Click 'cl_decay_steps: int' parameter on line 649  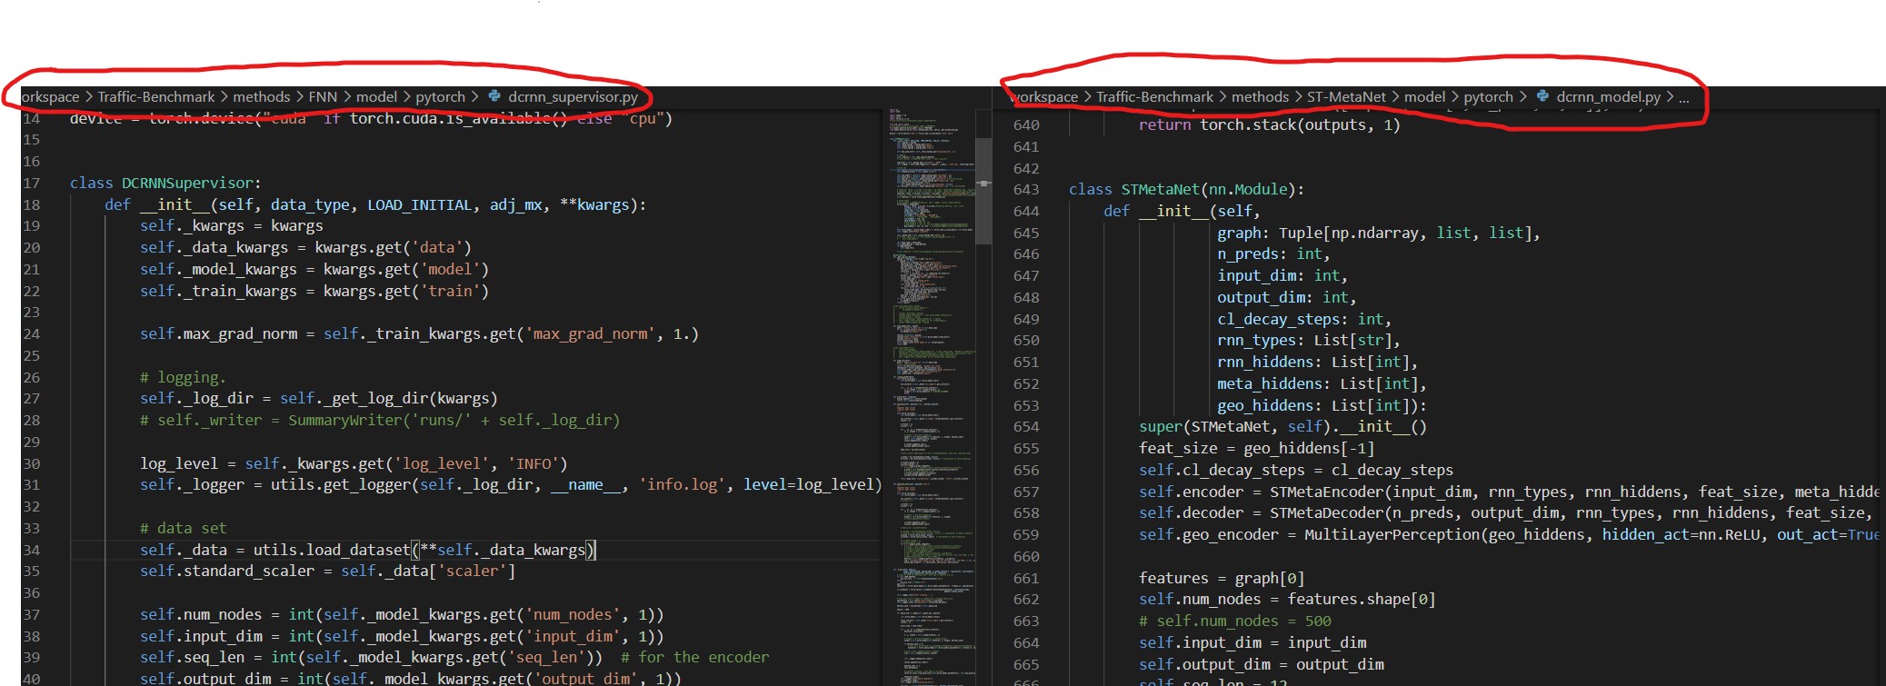click(1300, 319)
